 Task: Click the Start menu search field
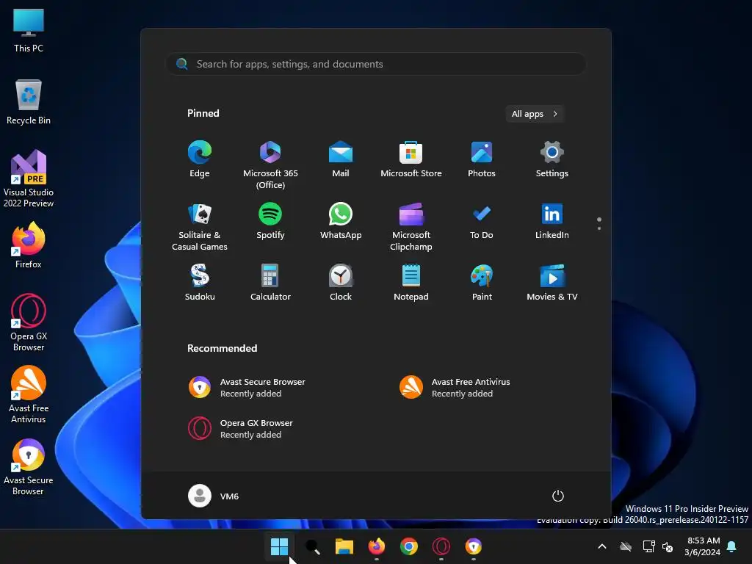[376, 64]
